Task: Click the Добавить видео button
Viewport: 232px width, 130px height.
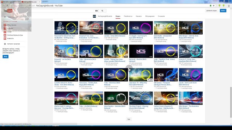Action: [212, 10]
